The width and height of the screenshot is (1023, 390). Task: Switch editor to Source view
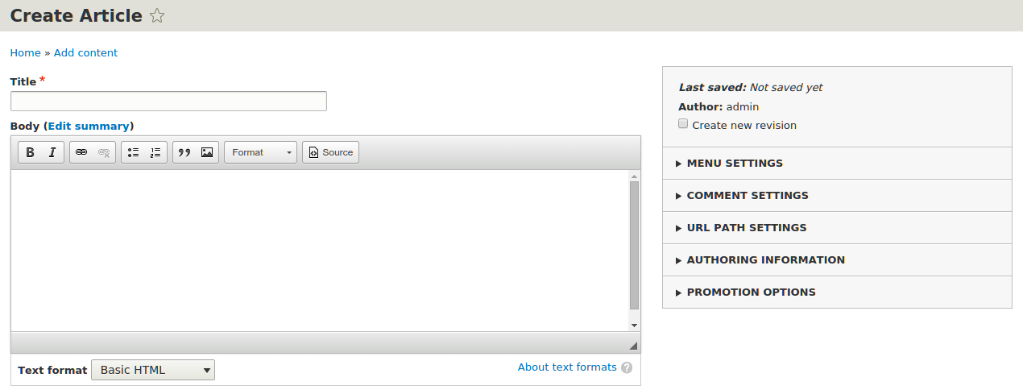330,152
